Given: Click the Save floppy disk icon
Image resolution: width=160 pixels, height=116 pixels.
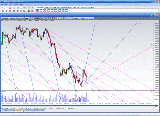Looking at the screenshot, I should click(10, 8).
